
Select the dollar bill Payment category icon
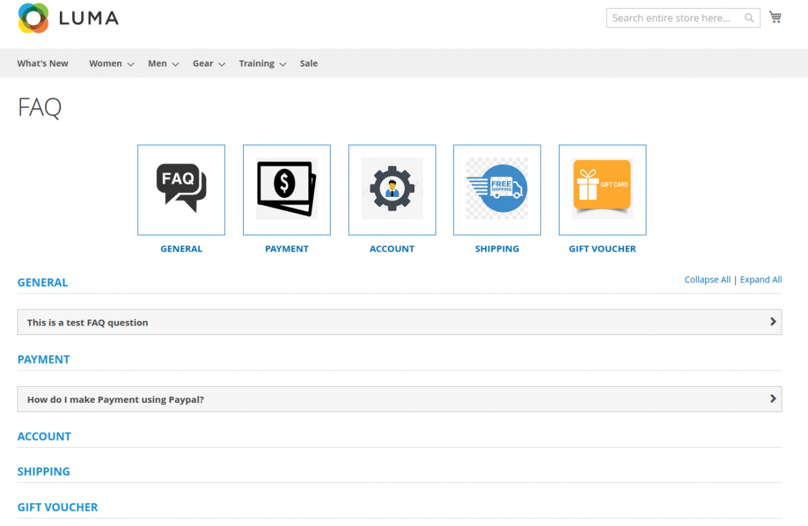(x=286, y=189)
